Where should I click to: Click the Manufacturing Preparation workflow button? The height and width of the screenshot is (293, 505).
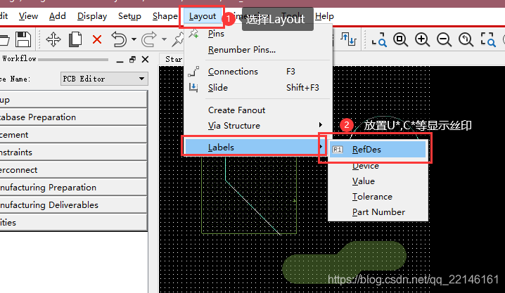click(73, 188)
